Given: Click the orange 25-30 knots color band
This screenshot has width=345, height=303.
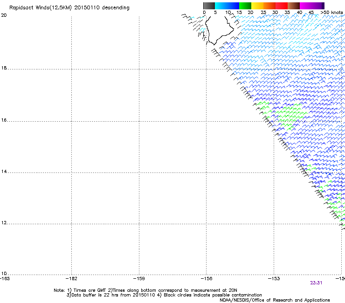Looking at the screenshot, I should tap(269, 6).
